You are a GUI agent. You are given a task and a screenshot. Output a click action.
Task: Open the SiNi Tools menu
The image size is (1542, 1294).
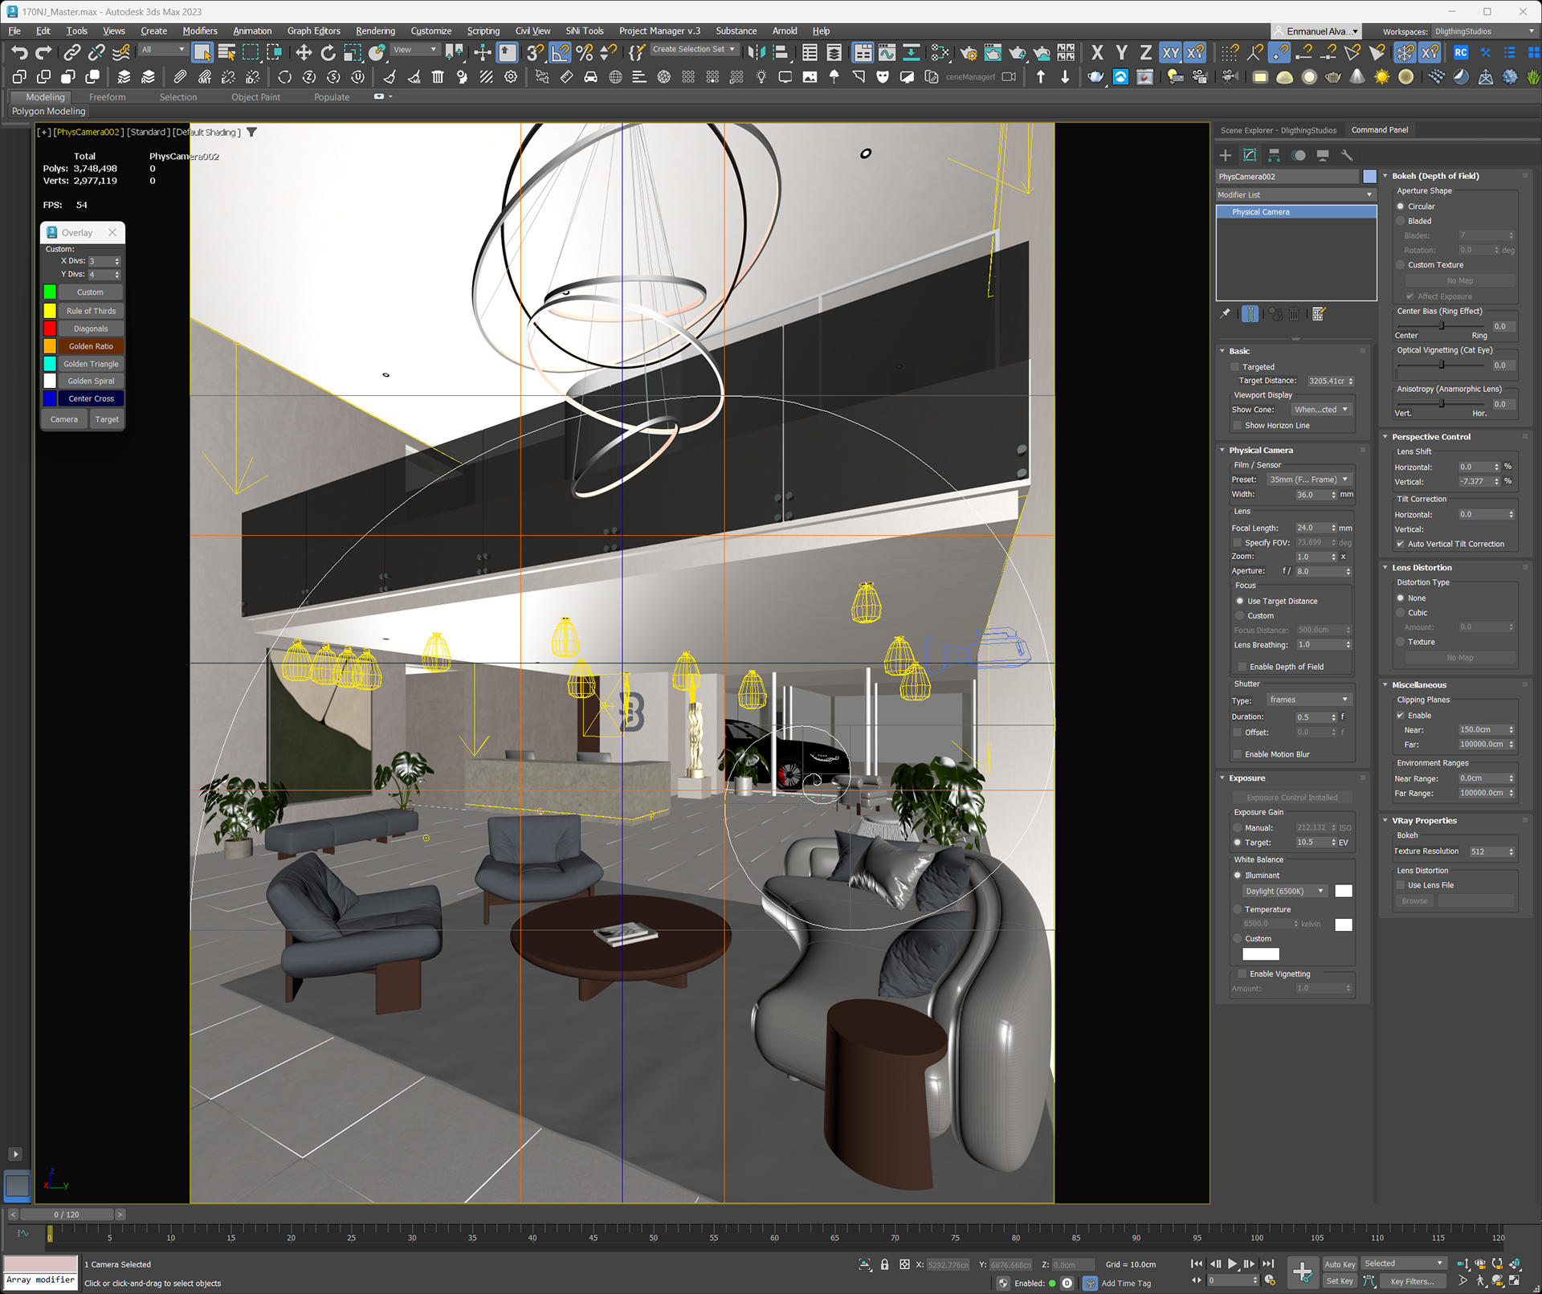point(585,31)
